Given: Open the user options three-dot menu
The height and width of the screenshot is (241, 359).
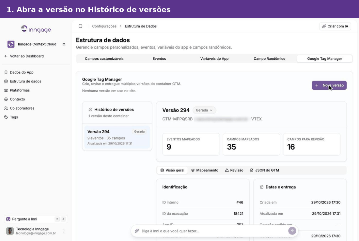Looking at the screenshot, I should [x=64, y=231].
